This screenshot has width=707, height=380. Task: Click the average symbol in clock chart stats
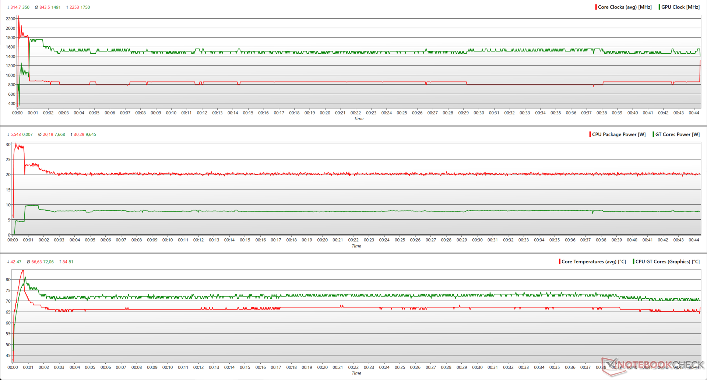coord(36,7)
